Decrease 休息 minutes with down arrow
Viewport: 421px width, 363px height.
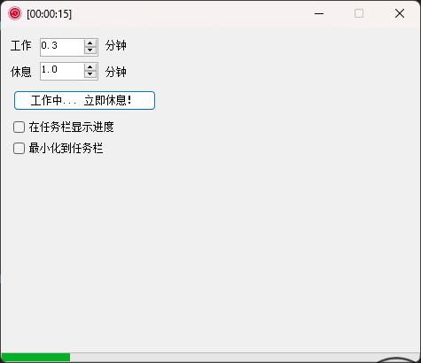[90, 74]
